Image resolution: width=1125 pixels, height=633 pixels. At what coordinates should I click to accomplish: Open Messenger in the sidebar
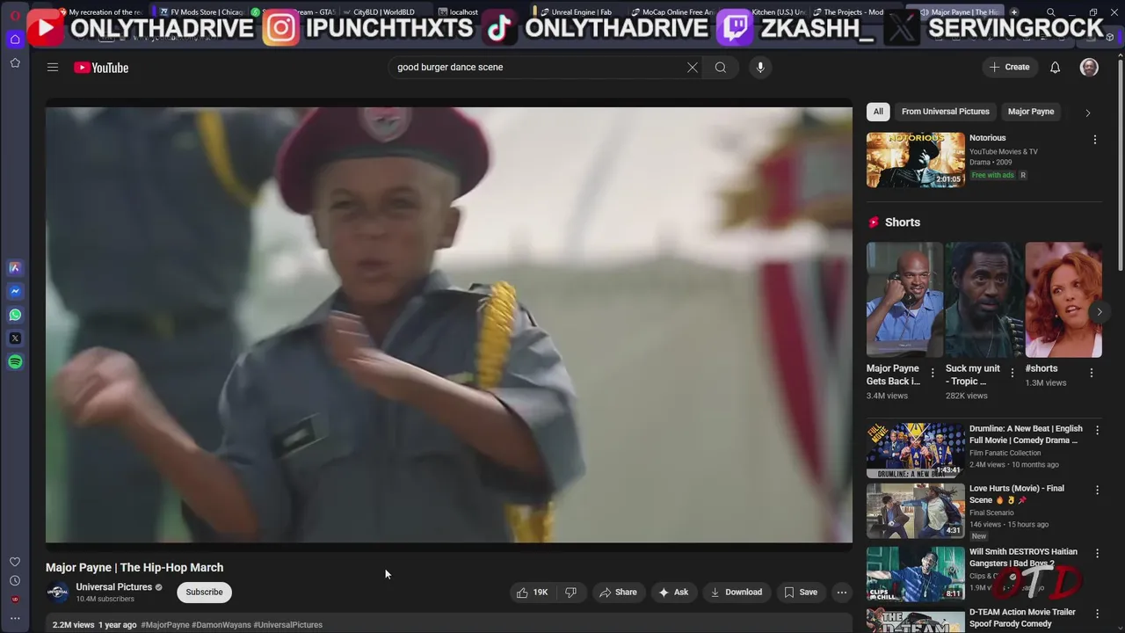[15, 292]
